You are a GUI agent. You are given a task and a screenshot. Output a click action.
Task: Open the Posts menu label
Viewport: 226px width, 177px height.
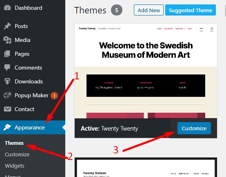point(21,26)
